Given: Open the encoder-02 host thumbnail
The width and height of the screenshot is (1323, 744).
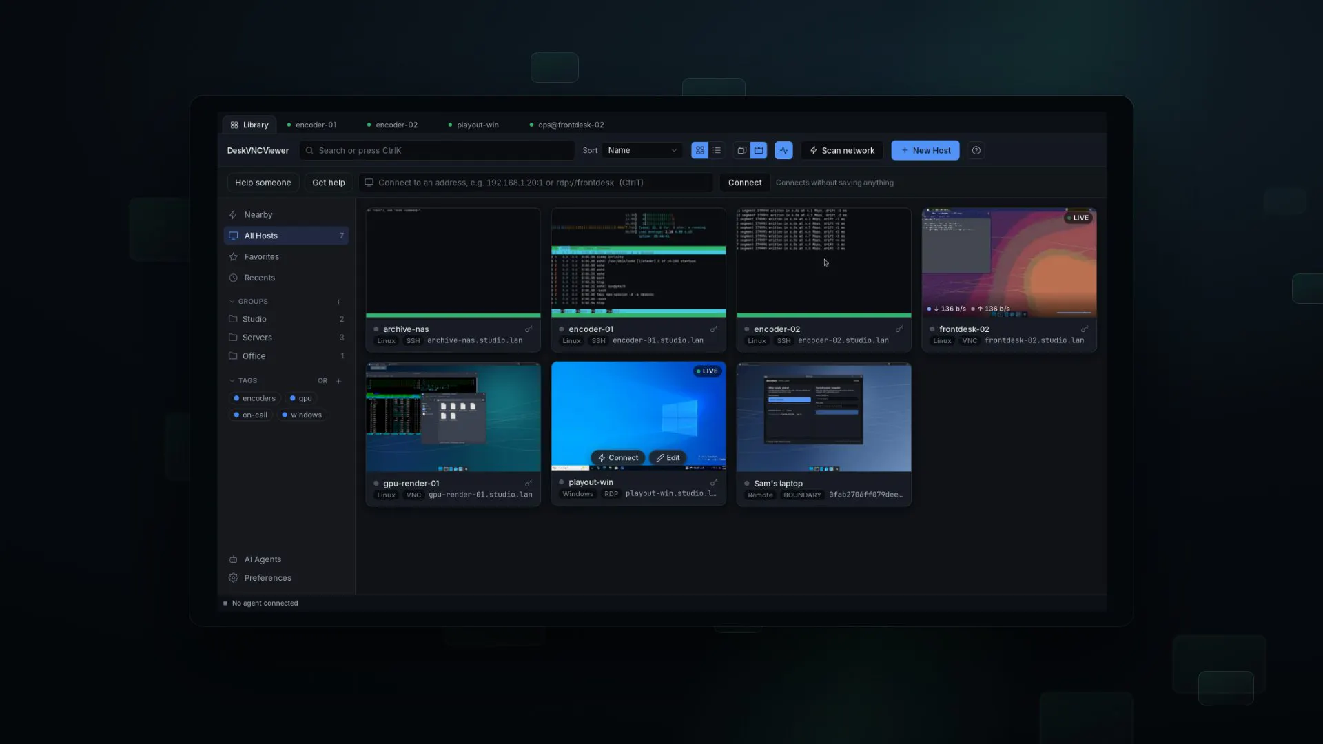Looking at the screenshot, I should (824, 262).
